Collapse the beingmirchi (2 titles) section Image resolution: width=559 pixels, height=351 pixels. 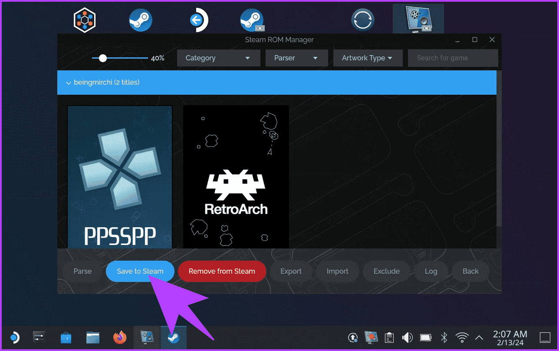(x=277, y=83)
